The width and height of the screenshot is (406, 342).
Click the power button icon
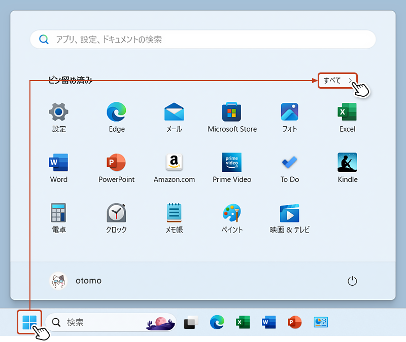352,281
